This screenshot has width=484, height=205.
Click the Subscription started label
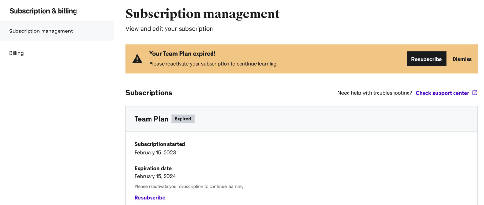(x=159, y=144)
